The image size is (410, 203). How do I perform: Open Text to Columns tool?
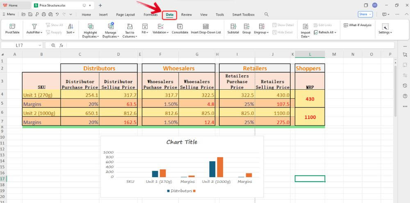130,31
